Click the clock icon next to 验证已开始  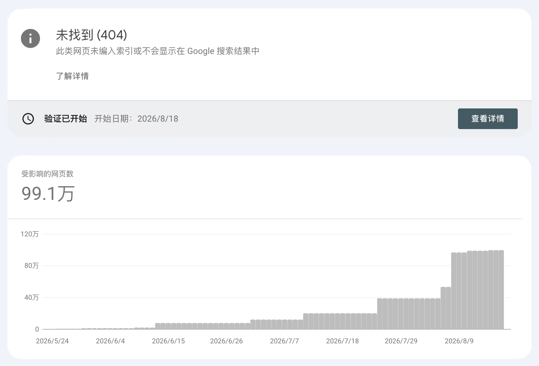(x=28, y=119)
